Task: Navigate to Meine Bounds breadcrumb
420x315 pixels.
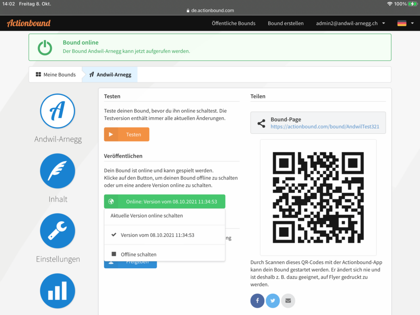Action: 56,75
